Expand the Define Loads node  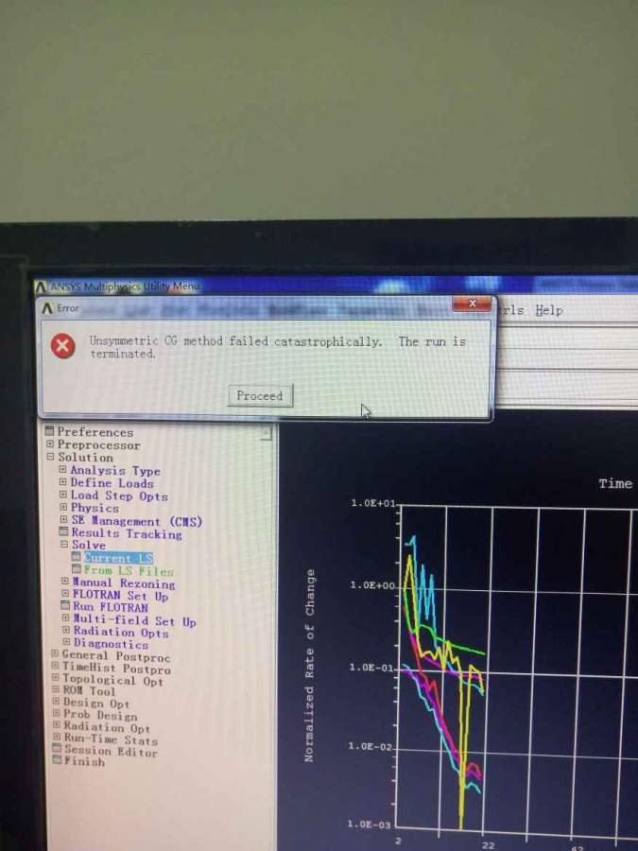[x=63, y=482]
